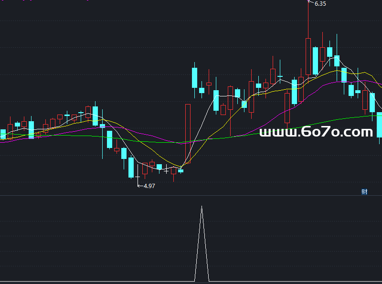
Task: Open the www.6o7o.com watermark link
Action: click(316, 132)
